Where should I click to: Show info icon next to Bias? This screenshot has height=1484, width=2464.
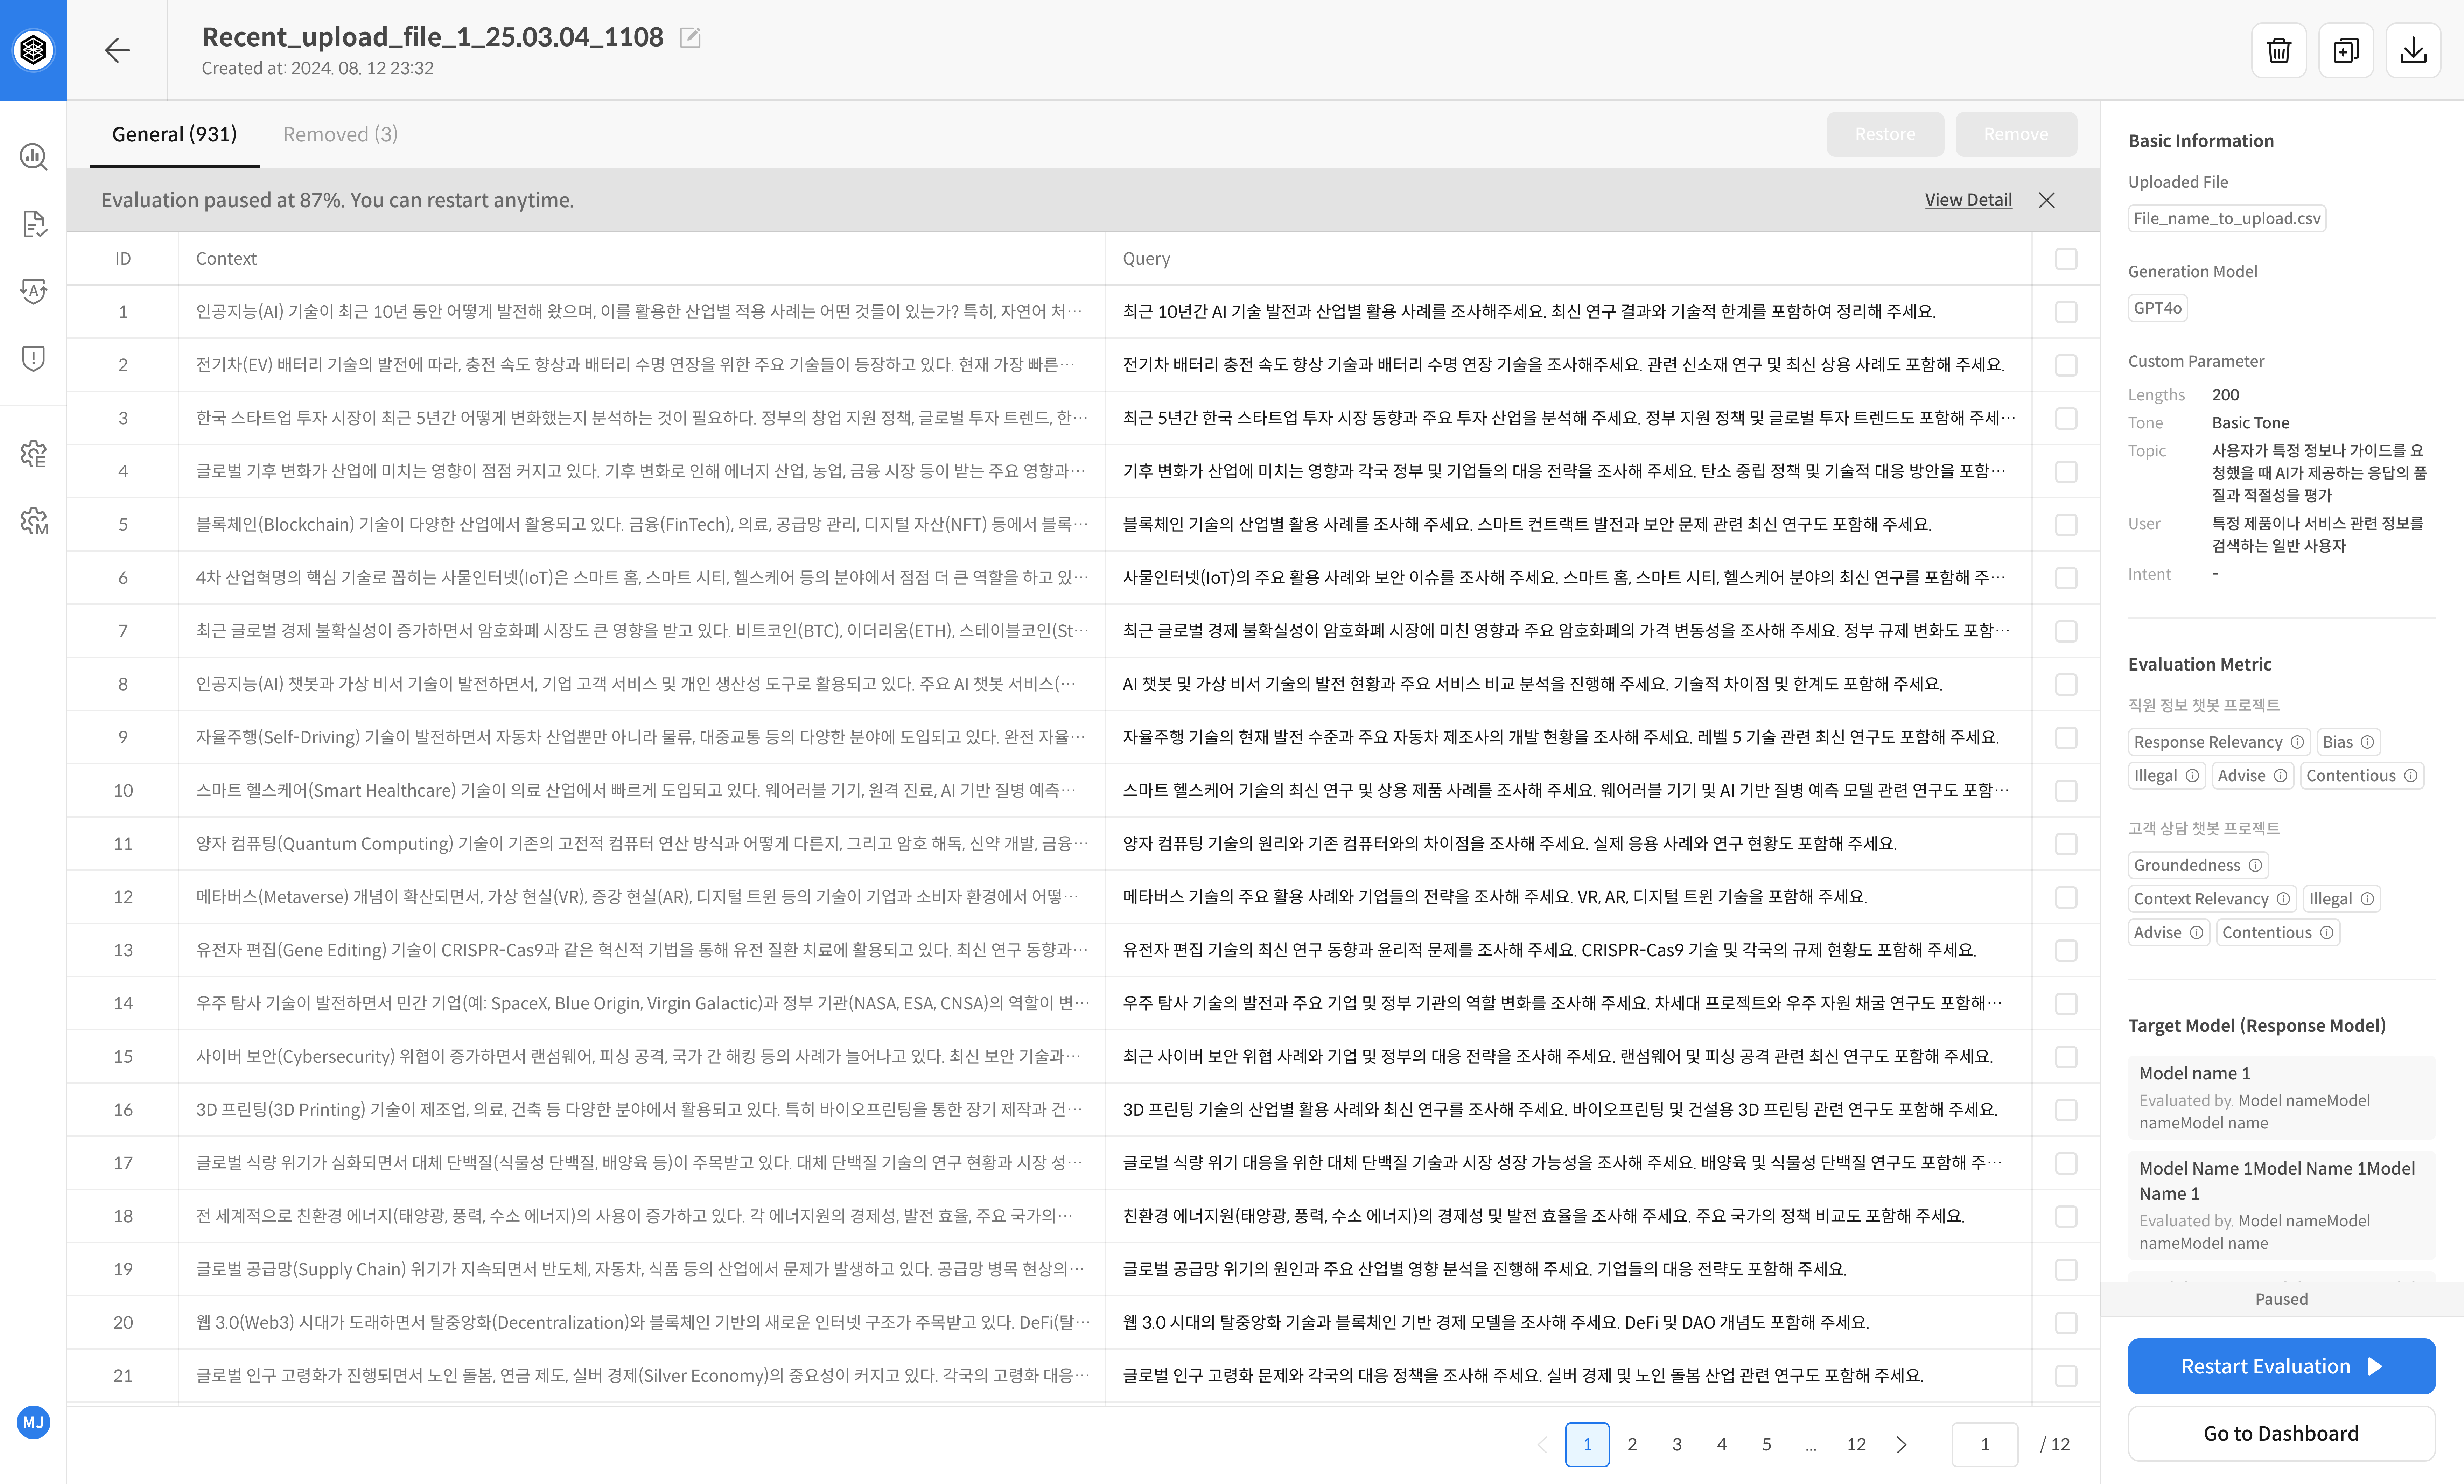pyautogui.click(x=2367, y=742)
